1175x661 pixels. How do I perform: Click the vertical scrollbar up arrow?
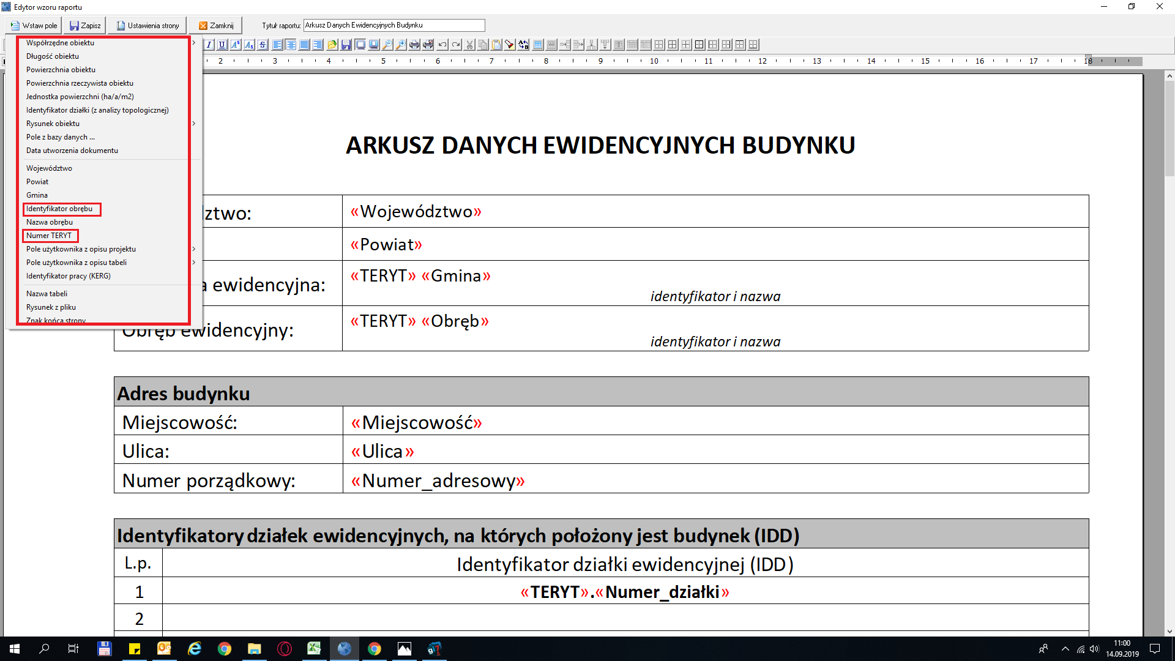click(x=1169, y=76)
